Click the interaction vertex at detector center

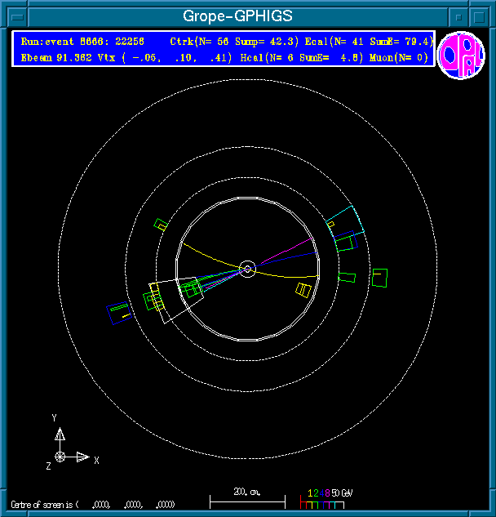248,268
